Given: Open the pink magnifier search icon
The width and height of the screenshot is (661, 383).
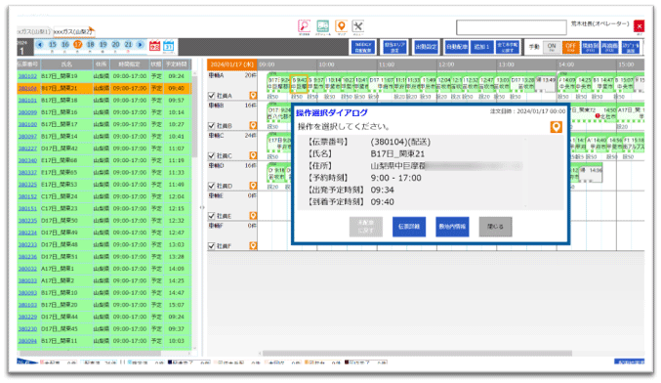Looking at the screenshot, I should (304, 26).
